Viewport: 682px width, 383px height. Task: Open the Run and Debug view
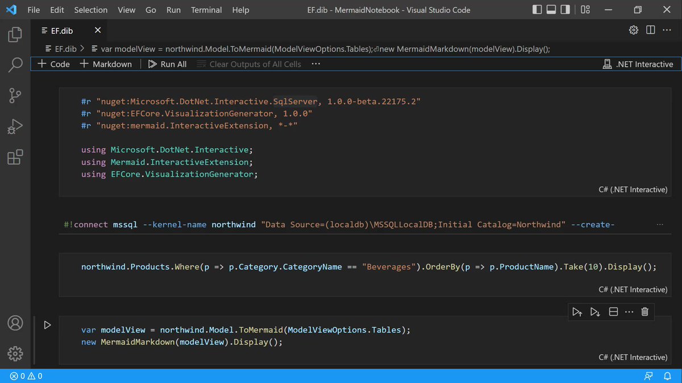click(15, 127)
